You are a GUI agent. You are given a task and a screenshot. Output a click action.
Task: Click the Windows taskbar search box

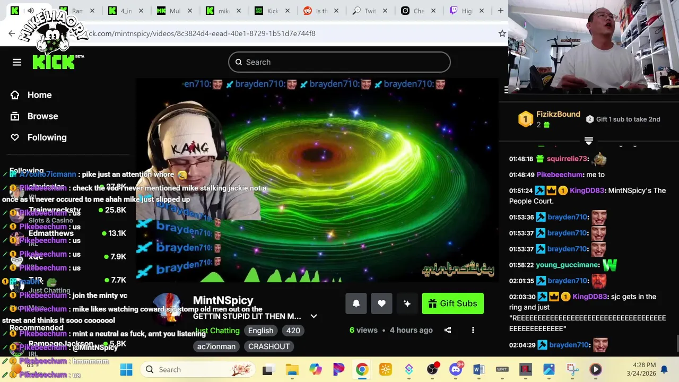[x=197, y=369]
